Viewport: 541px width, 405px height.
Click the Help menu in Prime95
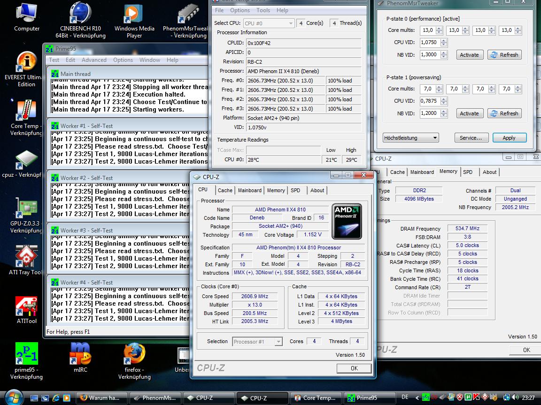(172, 60)
